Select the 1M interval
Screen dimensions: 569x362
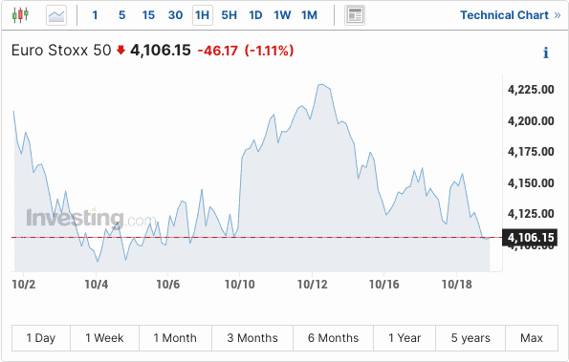click(309, 15)
